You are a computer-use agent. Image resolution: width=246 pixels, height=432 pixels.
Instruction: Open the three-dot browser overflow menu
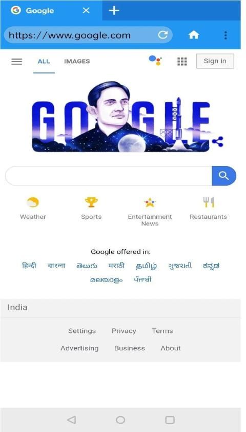225,35
